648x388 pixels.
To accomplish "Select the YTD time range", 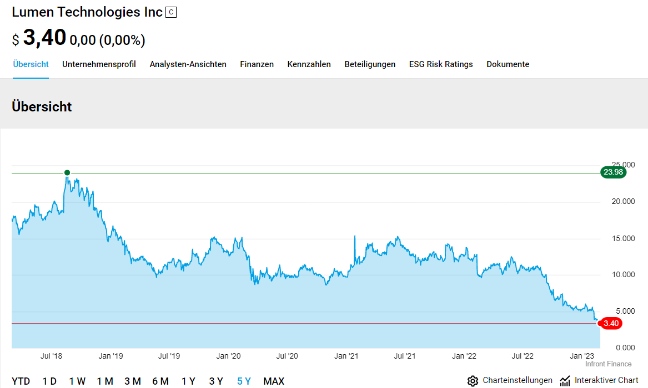I will (21, 381).
